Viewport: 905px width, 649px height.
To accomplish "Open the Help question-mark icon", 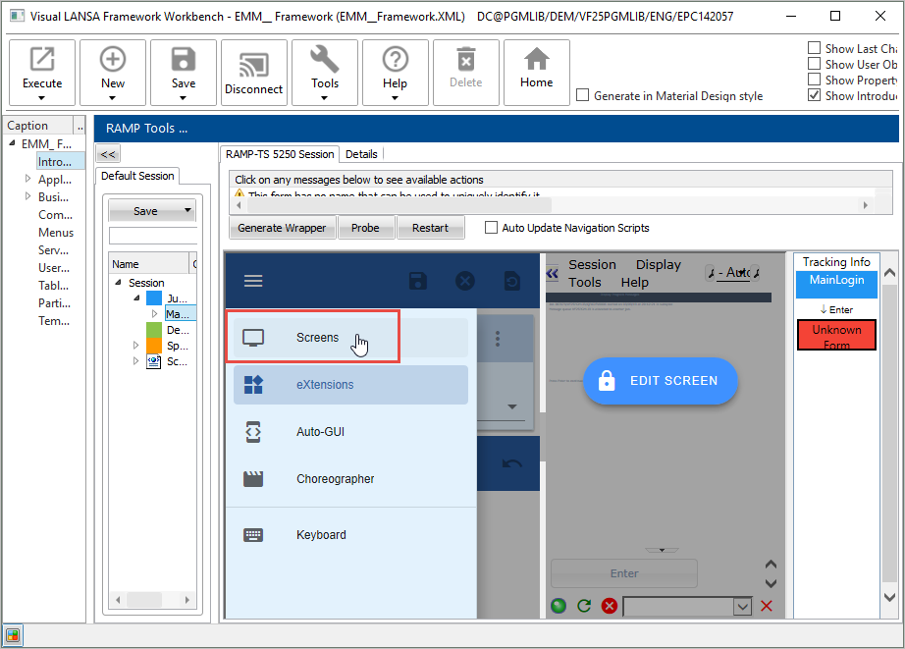I will click(x=396, y=60).
